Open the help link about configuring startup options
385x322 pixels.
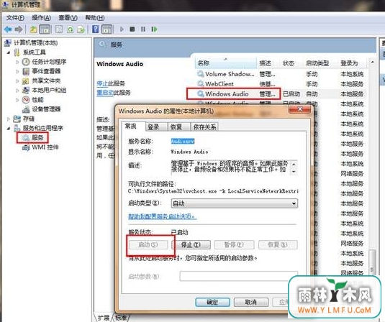pyautogui.click(x=162, y=216)
